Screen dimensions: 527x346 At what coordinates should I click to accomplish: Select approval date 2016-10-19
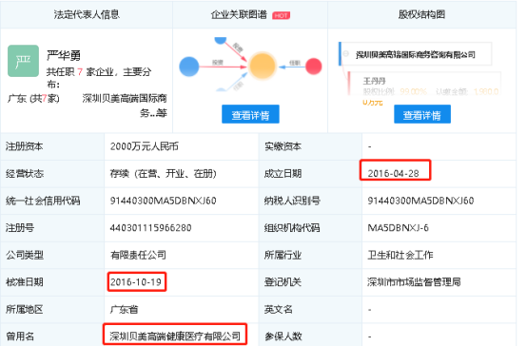(x=136, y=282)
